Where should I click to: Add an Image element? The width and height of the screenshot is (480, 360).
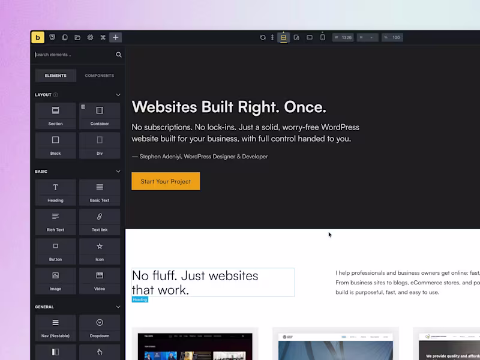coord(55,281)
